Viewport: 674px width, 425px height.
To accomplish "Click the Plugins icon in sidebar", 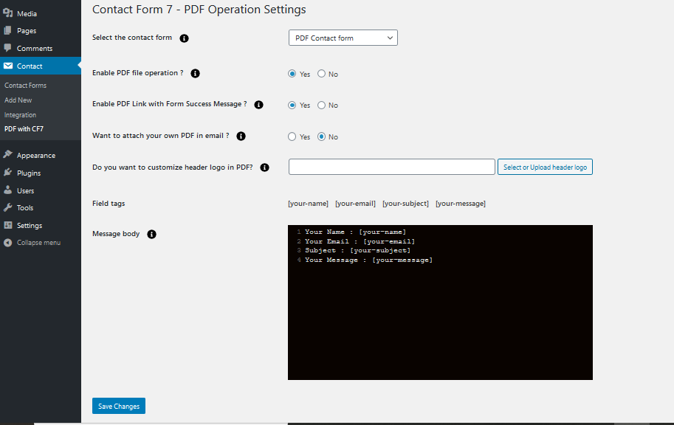I will [8, 173].
